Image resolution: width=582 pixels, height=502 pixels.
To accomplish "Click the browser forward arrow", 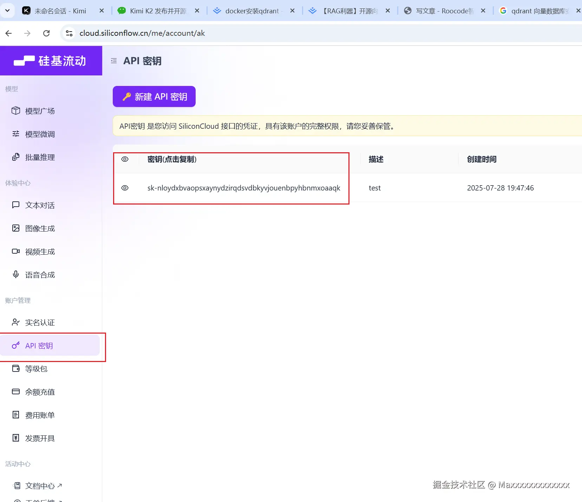I will tap(27, 33).
